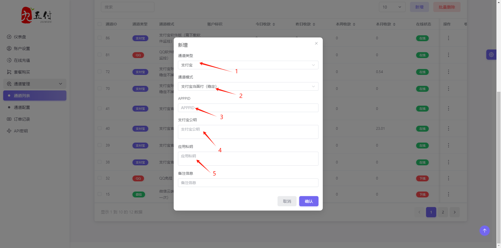Check the row 81 checkbox
Viewport: 501px width, 248px height.
click(100, 55)
